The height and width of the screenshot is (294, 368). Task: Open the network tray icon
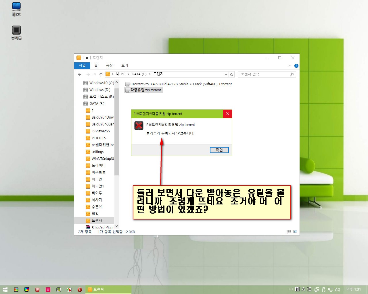[x=331, y=290]
